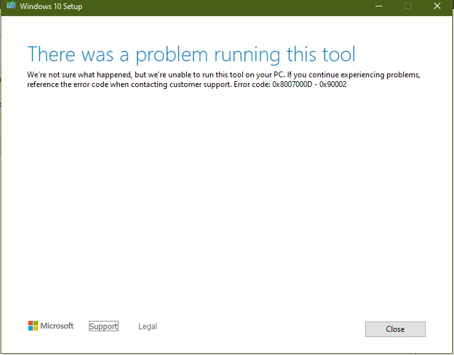The height and width of the screenshot is (355, 454).
Task: Click the secondary code 0x90002
Action: (x=333, y=84)
